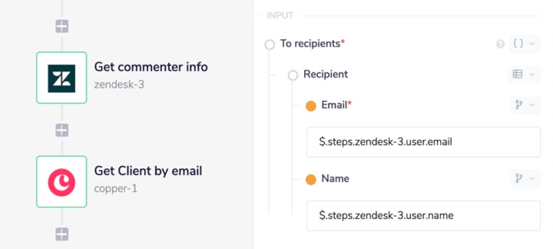Add a step between Zendesk and Copper steps
553x249 pixels.
[62, 130]
